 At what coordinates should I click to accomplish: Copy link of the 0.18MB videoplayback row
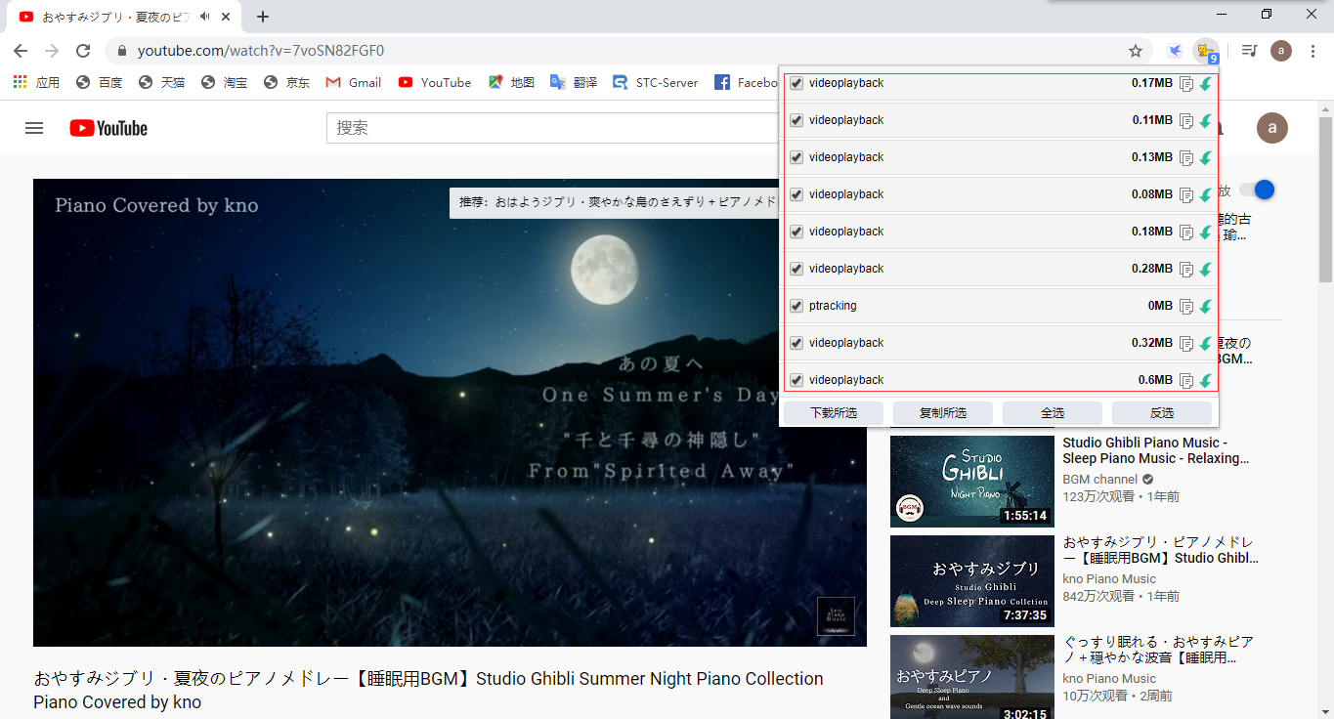click(x=1186, y=233)
